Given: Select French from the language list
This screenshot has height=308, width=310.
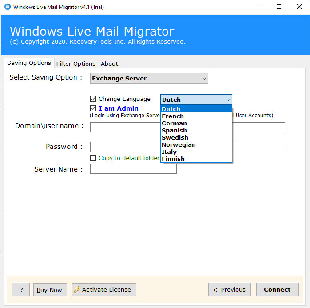Looking at the screenshot, I should 173,116.
